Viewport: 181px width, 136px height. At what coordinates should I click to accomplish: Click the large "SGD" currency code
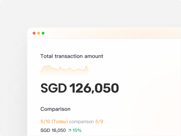point(53,88)
